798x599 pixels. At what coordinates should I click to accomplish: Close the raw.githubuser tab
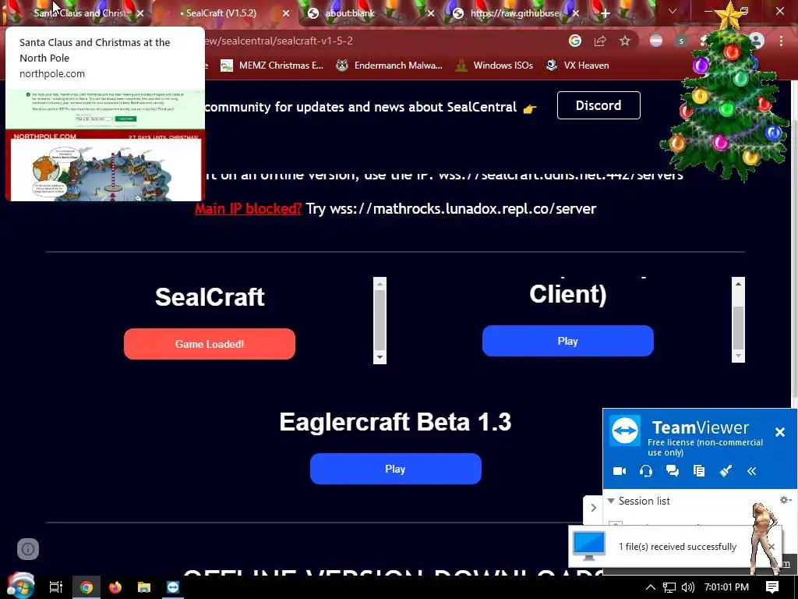point(576,14)
